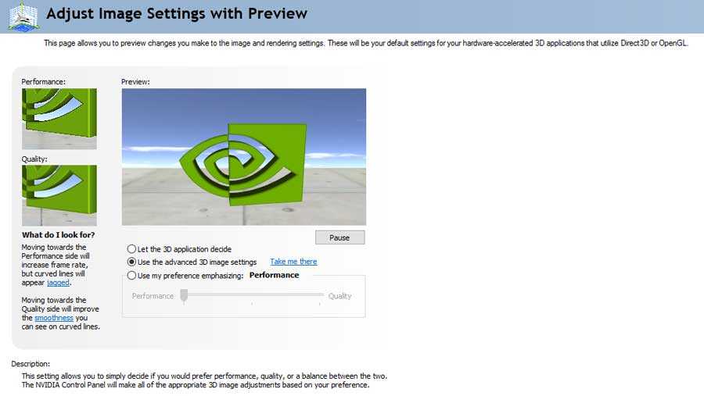This screenshot has width=704, height=396.
Task: Enable 'Use my preference emphasizing' option
Action: coord(131,276)
